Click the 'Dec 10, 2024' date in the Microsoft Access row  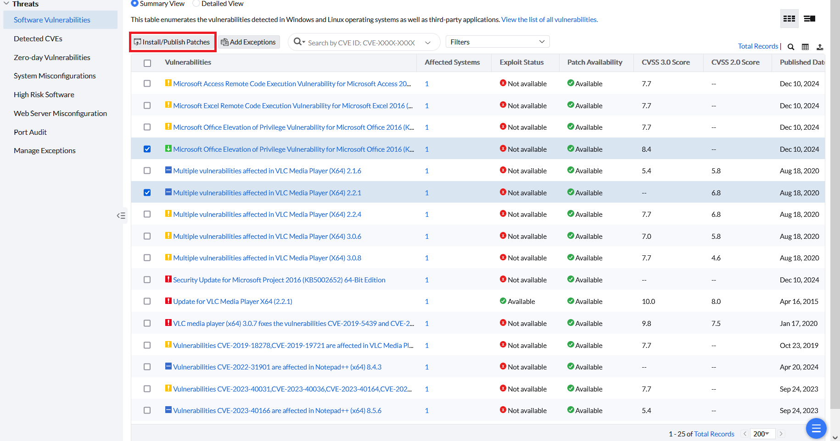[799, 84]
